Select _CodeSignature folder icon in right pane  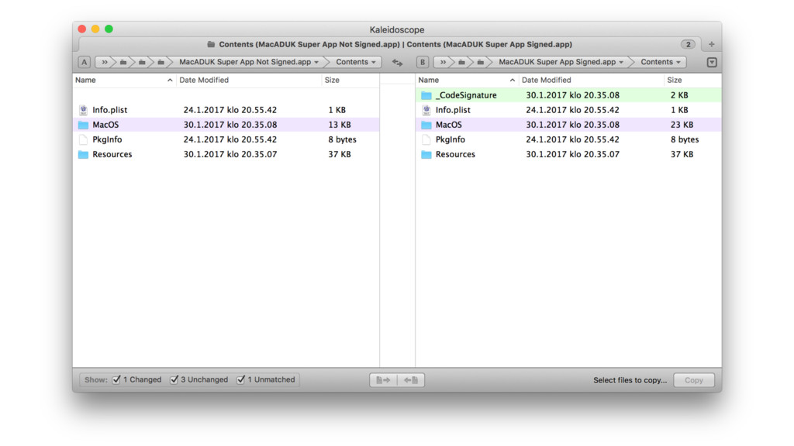point(426,95)
